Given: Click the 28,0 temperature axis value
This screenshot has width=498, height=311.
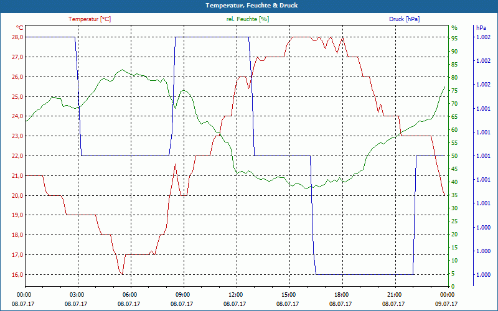Looking at the screenshot, I should pyautogui.click(x=17, y=37).
